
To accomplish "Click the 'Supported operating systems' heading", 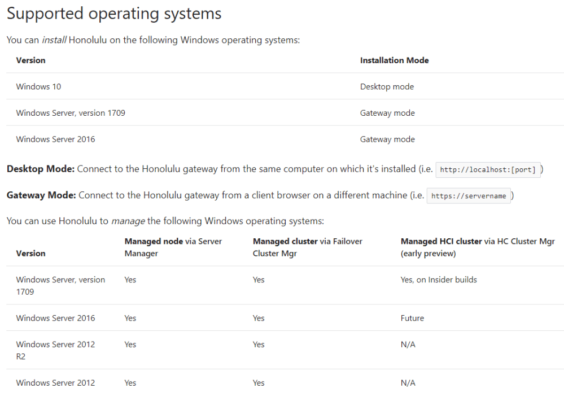I will 114,14.
